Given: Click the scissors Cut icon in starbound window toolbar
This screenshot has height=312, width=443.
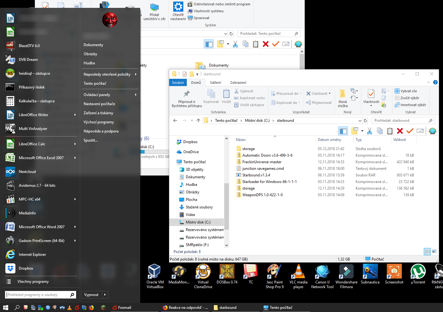Looking at the screenshot, I should tap(369, 131).
